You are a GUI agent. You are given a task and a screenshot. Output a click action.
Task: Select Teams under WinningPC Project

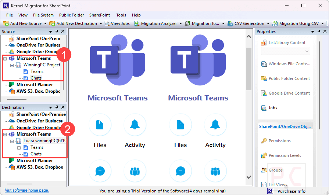click(37, 71)
